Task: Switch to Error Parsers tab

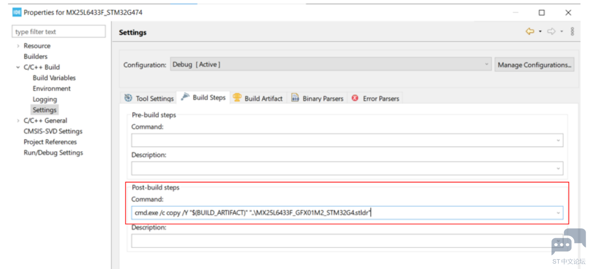Action: coord(375,98)
